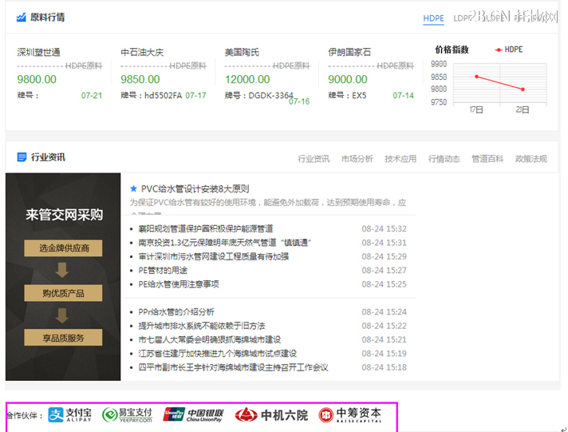This screenshot has height=432, width=568.
Task: Open the 管道百科 tab
Action: (487, 159)
